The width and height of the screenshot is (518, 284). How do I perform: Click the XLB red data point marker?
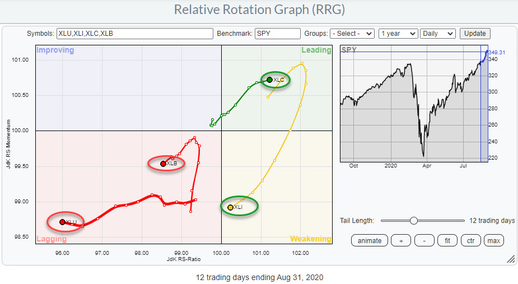pos(163,164)
